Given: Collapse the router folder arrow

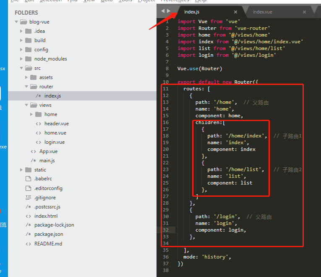Looking at the screenshot, I should click(26, 86).
